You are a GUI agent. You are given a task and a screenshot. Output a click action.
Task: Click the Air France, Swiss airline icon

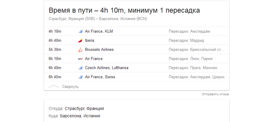(80, 77)
